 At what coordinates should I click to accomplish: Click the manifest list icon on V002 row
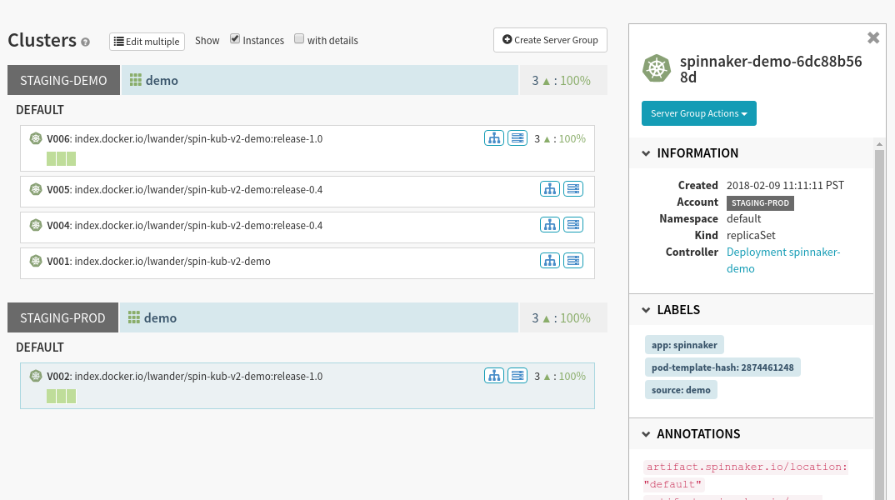point(517,376)
